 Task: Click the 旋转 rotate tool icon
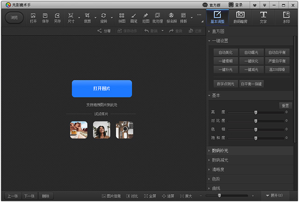103,18
